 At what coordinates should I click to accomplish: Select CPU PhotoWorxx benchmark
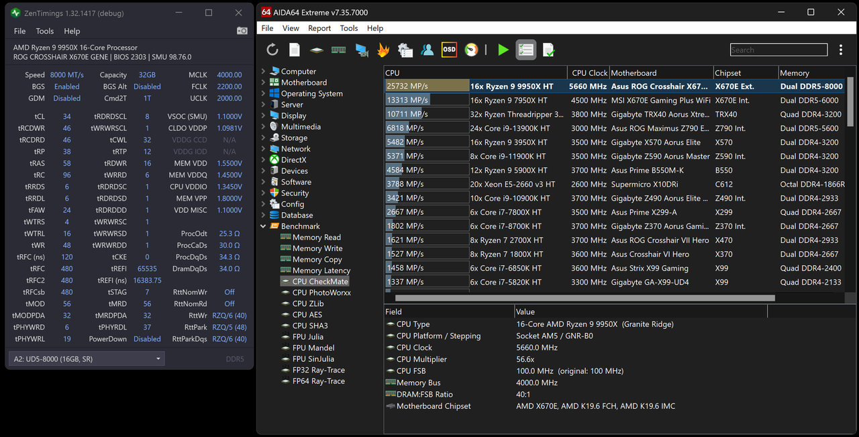[x=321, y=293]
